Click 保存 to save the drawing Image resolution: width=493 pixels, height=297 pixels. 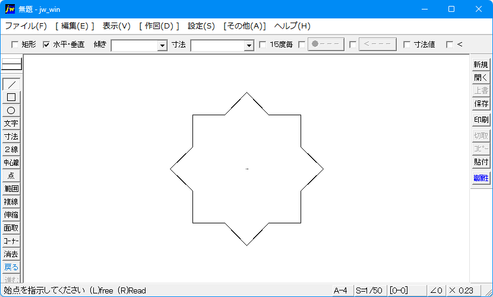click(x=481, y=104)
